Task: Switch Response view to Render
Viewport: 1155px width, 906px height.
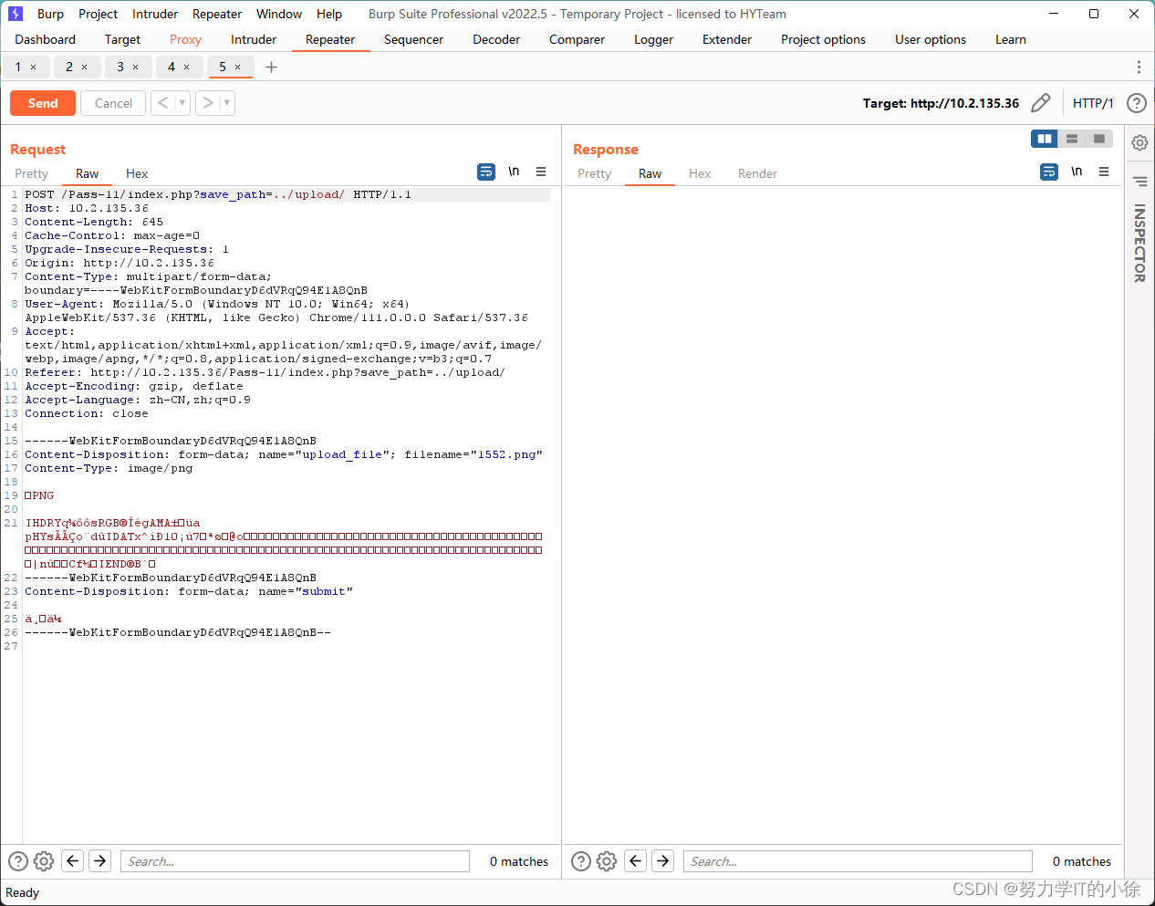Action: [x=757, y=173]
